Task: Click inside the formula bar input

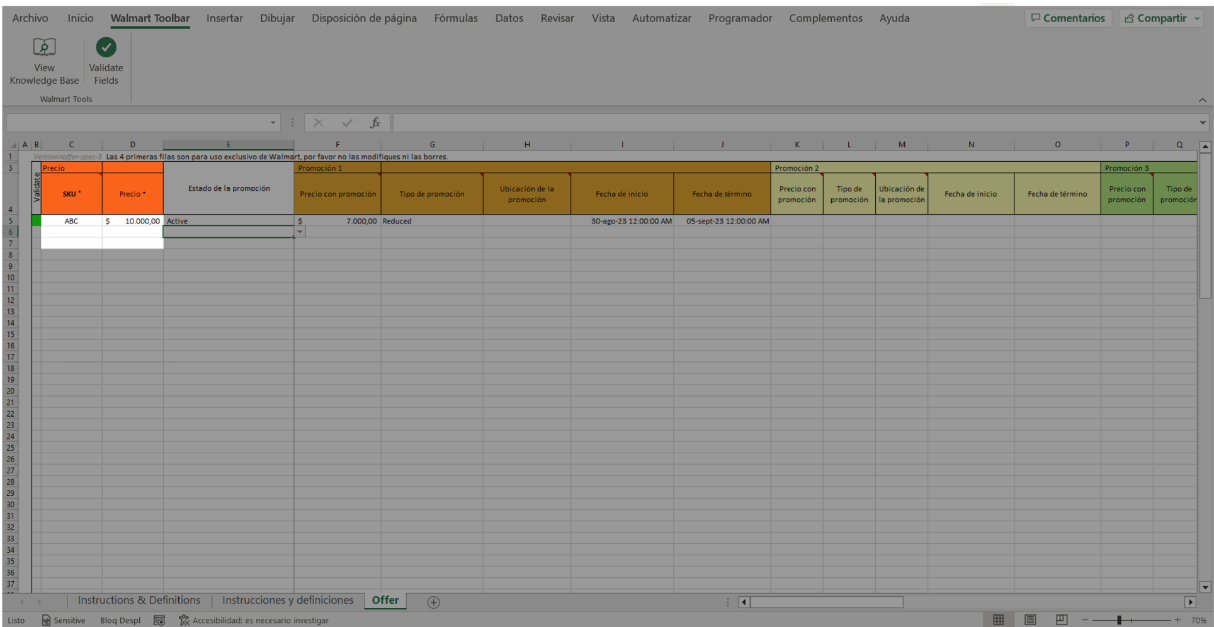Action: point(795,123)
